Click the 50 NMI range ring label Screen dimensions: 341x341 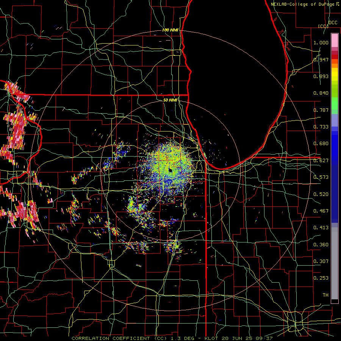[170, 100]
